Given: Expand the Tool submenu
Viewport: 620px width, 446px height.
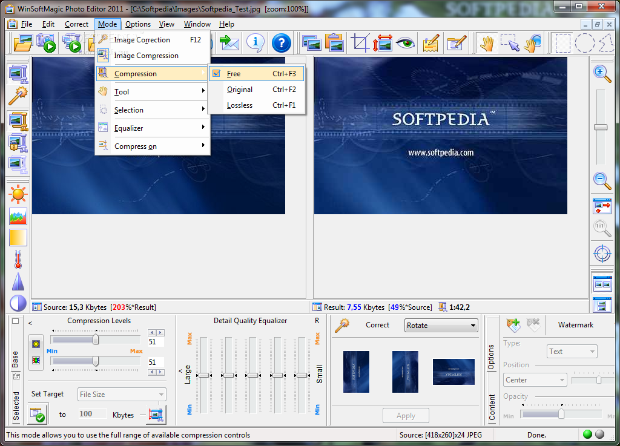Looking at the screenshot, I should click(x=153, y=91).
